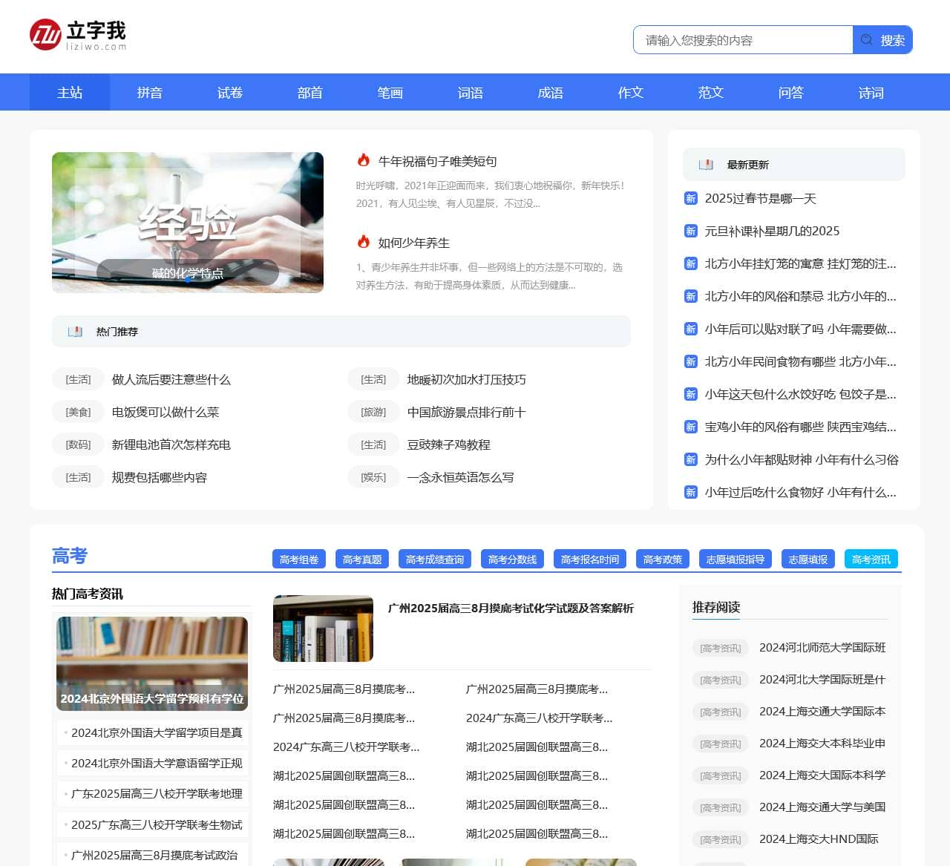The height and width of the screenshot is (866, 950).
Task: Click the book icon next to 最新更新
Action: click(706, 165)
